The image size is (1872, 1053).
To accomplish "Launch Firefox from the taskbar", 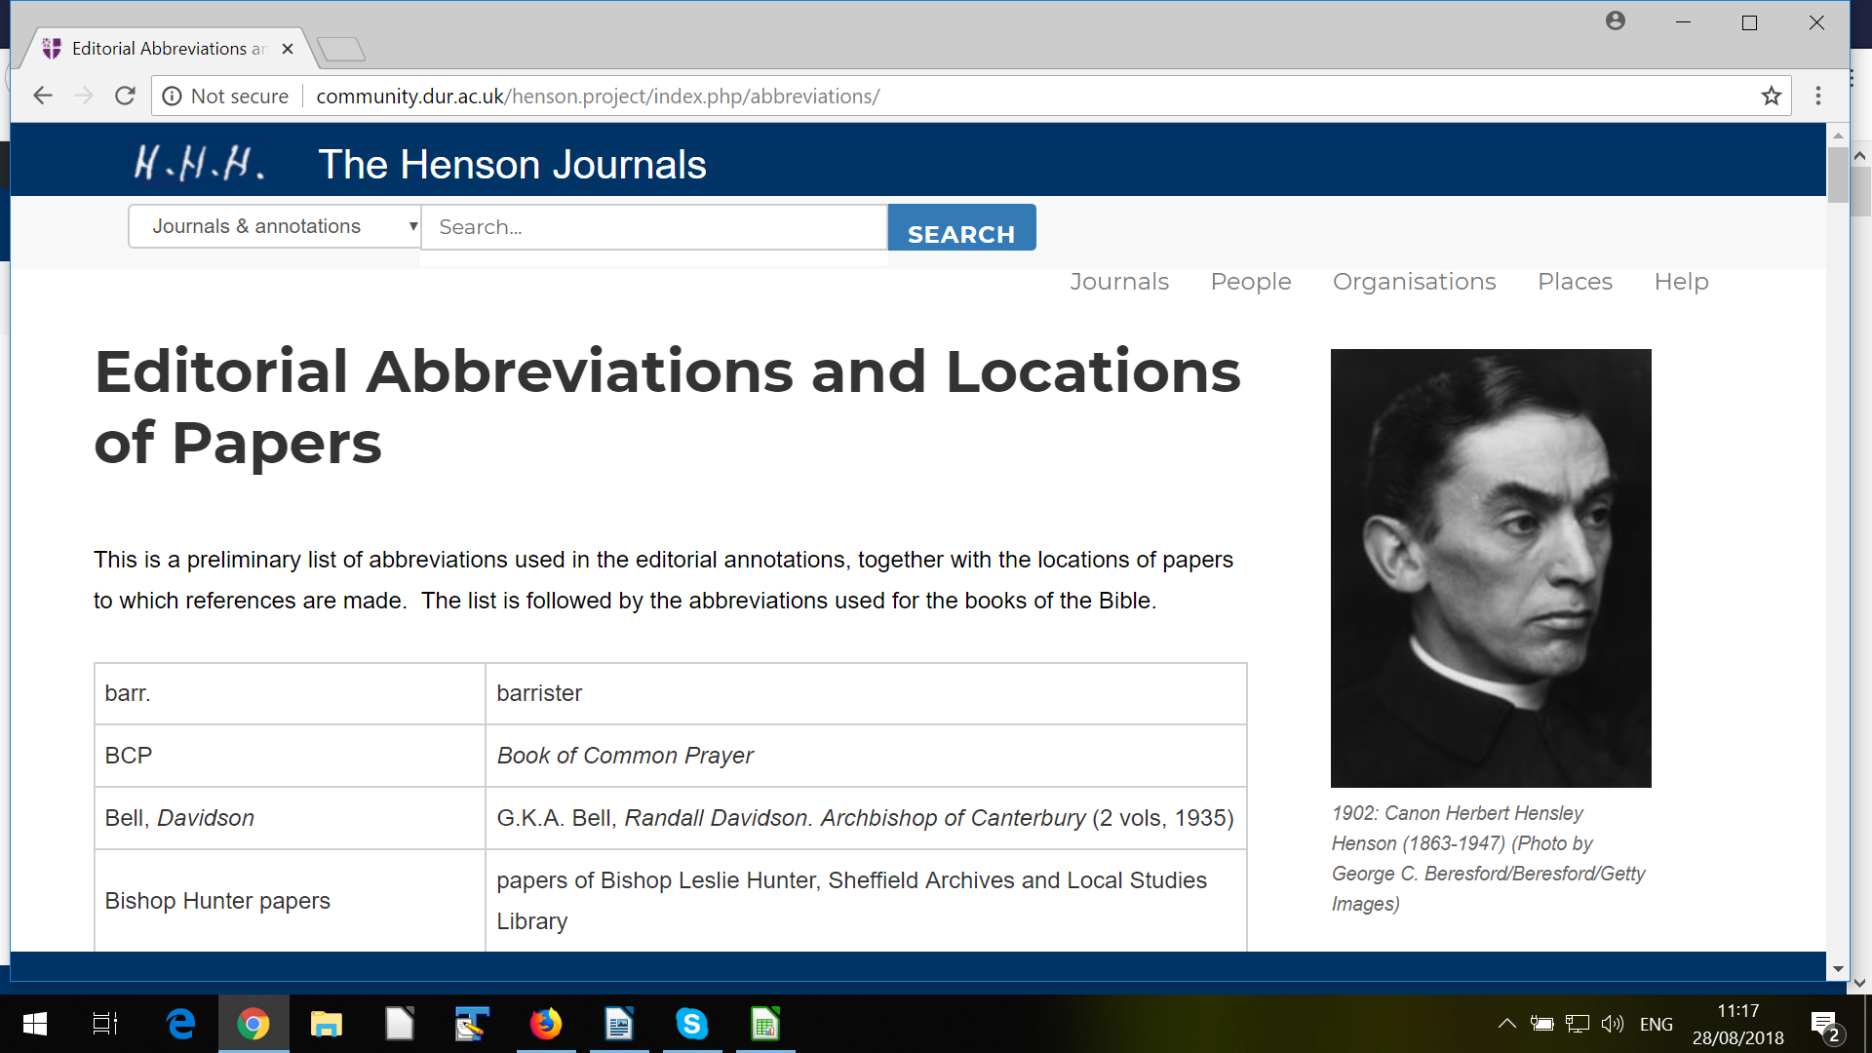I will coord(545,1024).
